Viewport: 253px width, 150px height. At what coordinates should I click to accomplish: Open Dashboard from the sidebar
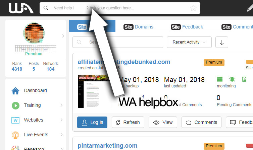[36, 90]
